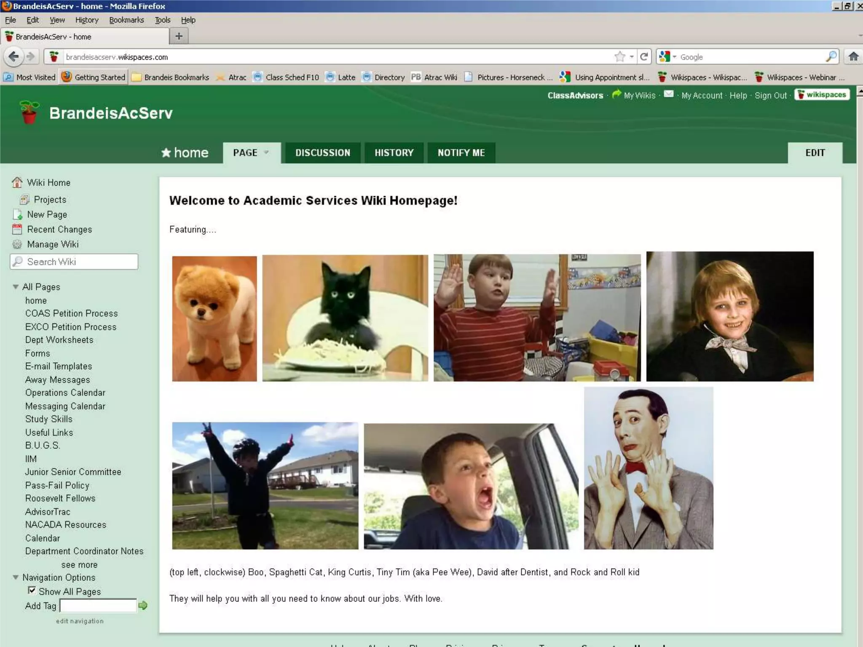Collapse the Navigation Options section

(x=16, y=577)
